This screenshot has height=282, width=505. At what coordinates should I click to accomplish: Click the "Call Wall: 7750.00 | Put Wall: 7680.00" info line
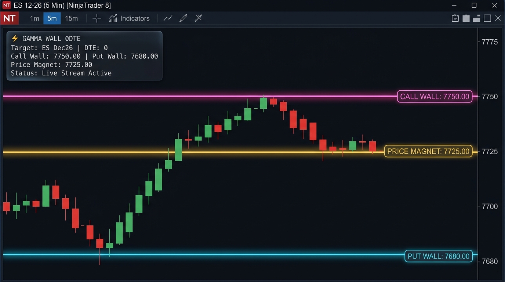pos(84,56)
